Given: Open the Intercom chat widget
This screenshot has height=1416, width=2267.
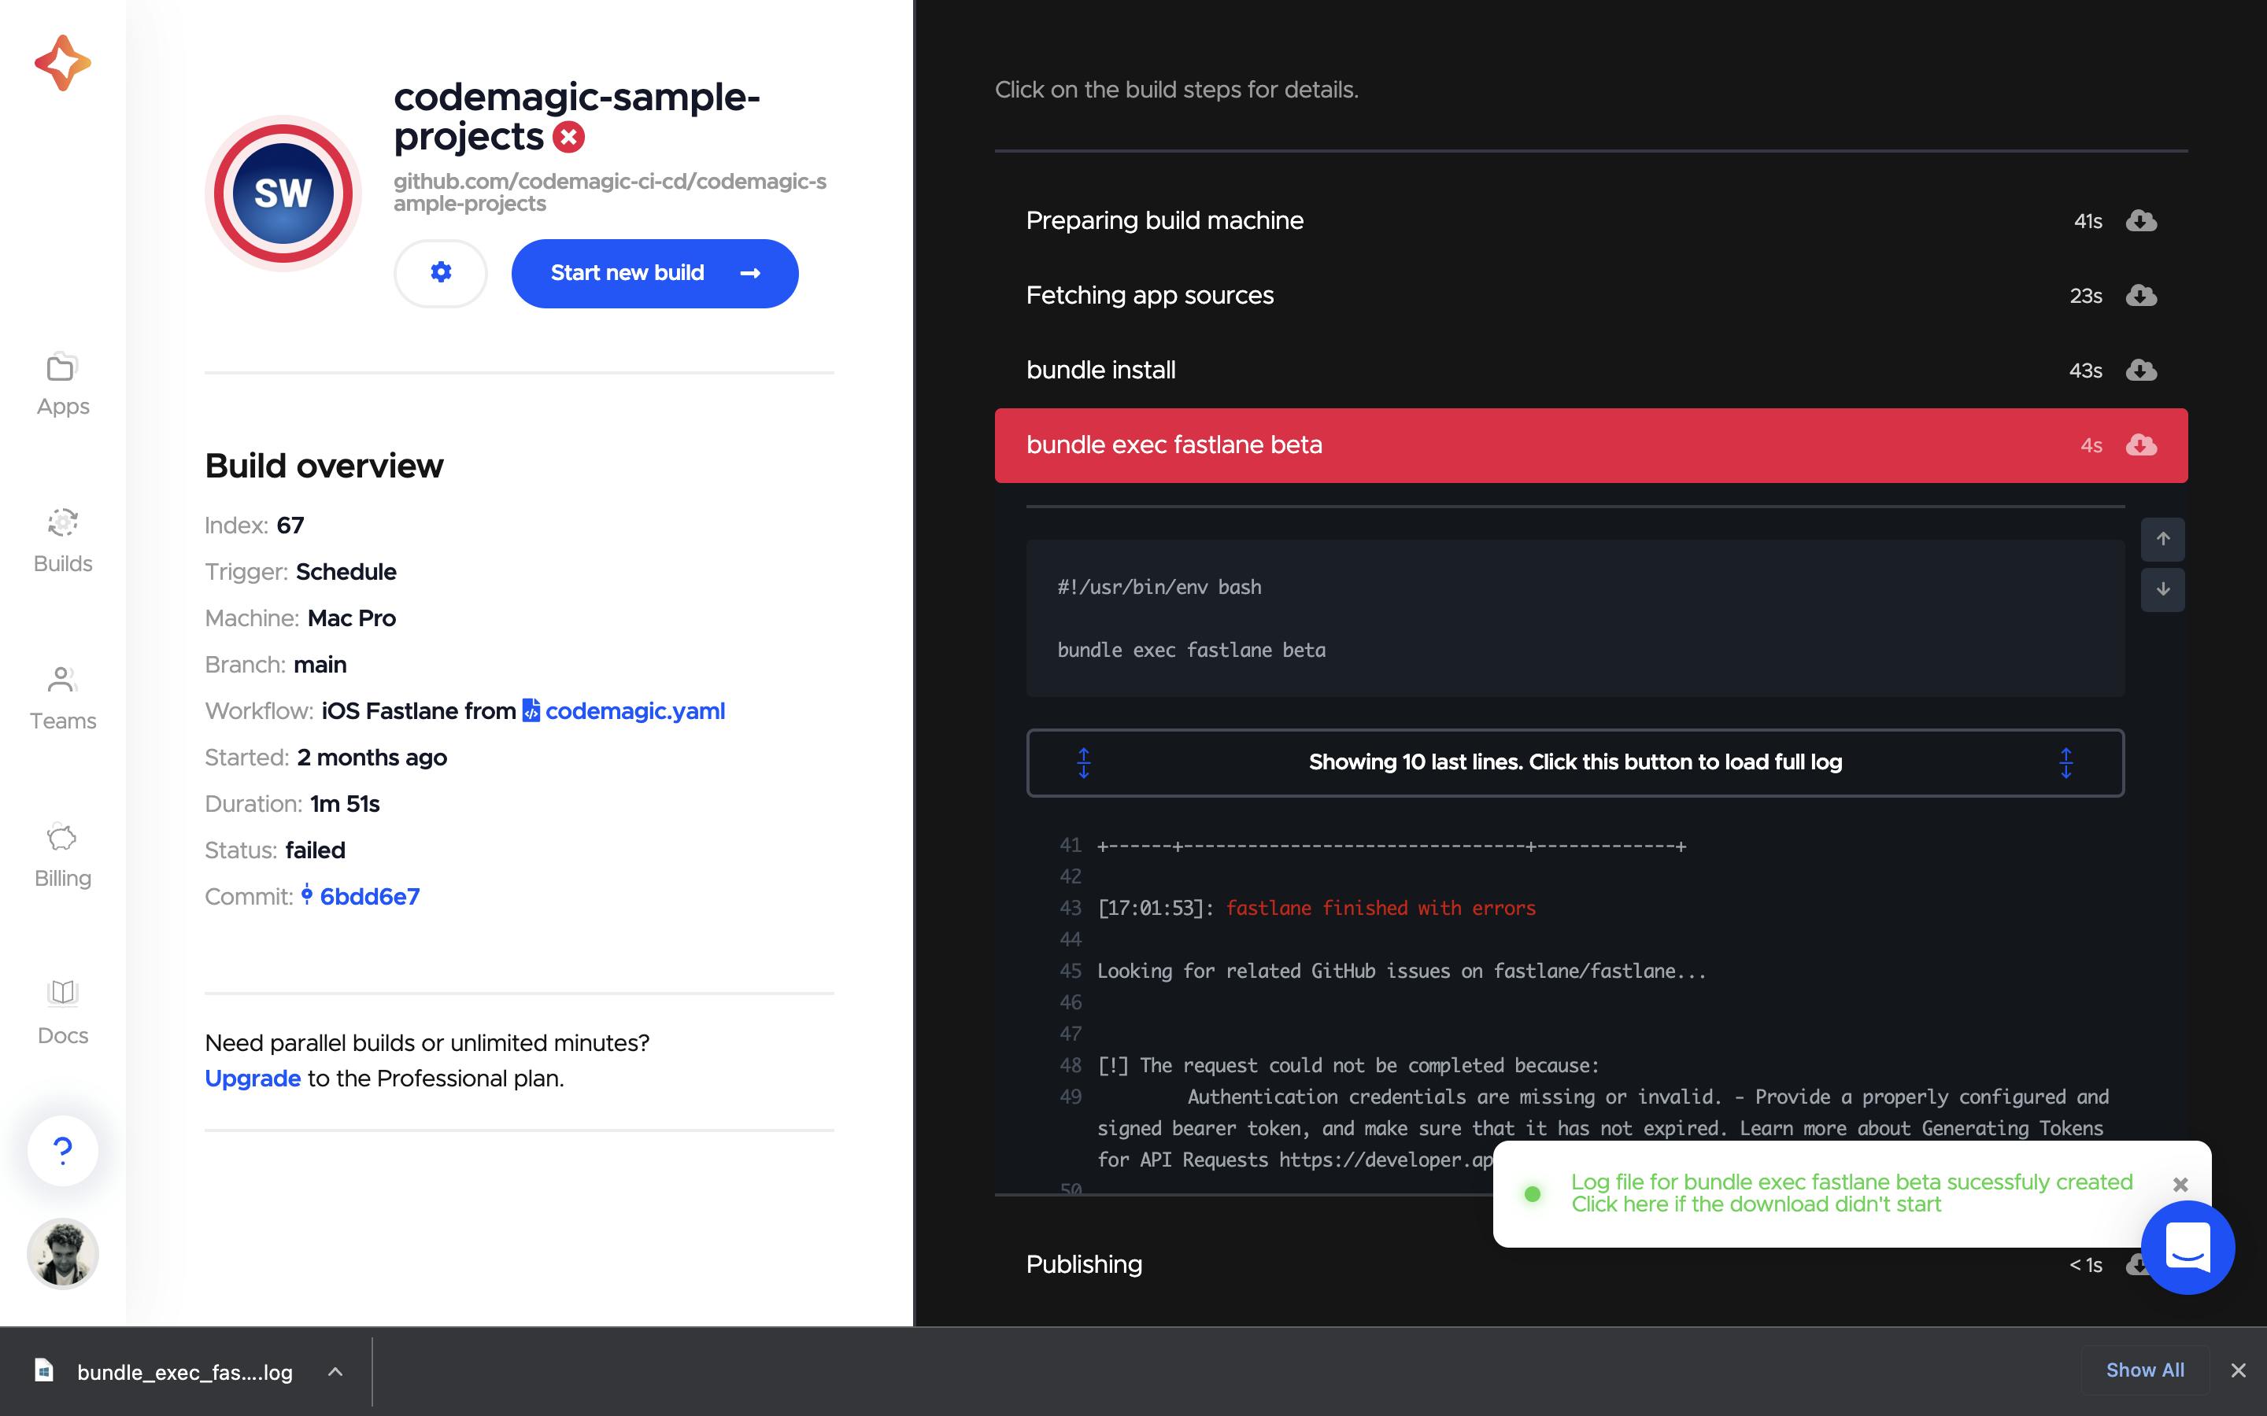Looking at the screenshot, I should point(2187,1248).
